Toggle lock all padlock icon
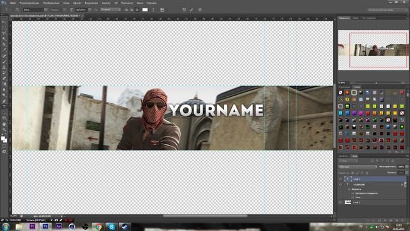 (367, 173)
